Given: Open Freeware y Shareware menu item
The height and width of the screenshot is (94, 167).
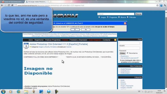Looking at the screenshot, I should (x=78, y=40).
